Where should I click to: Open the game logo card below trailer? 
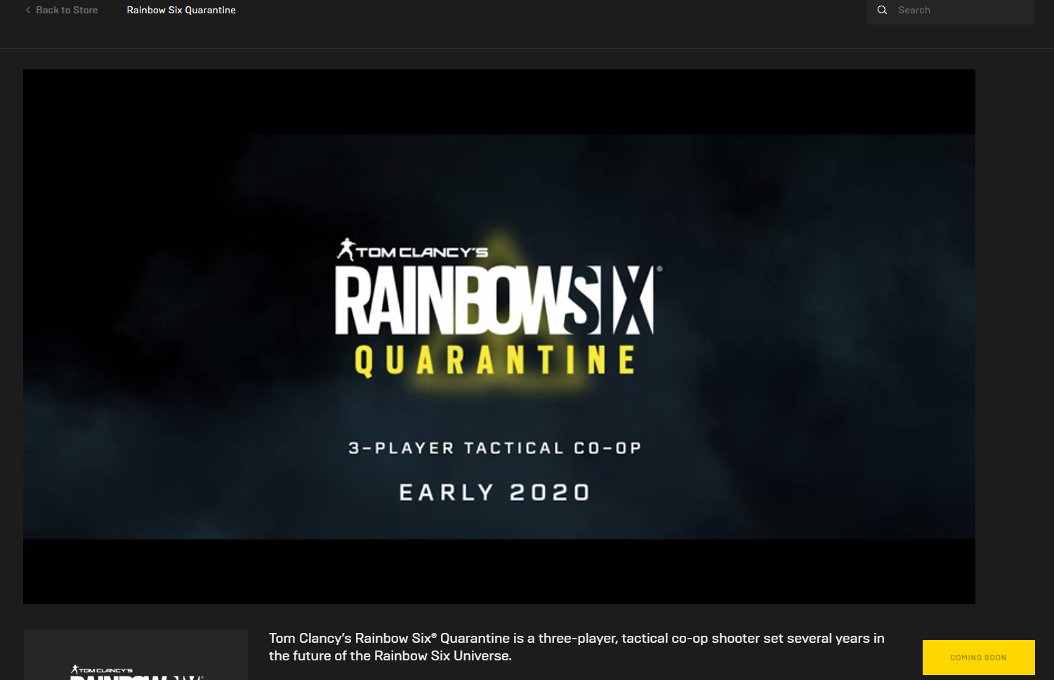point(136,656)
